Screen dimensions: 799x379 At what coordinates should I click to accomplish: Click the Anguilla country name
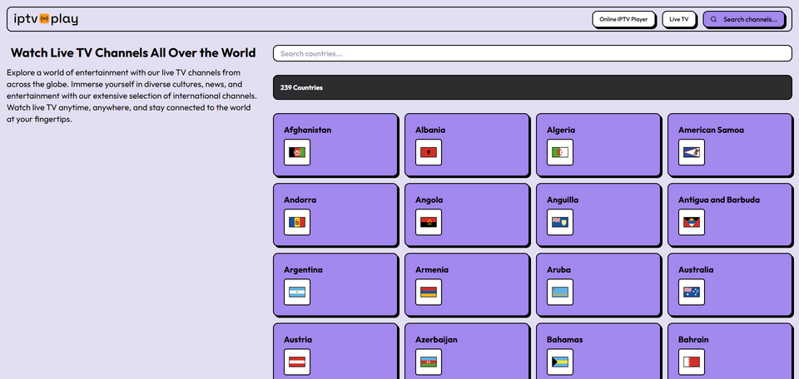(563, 200)
